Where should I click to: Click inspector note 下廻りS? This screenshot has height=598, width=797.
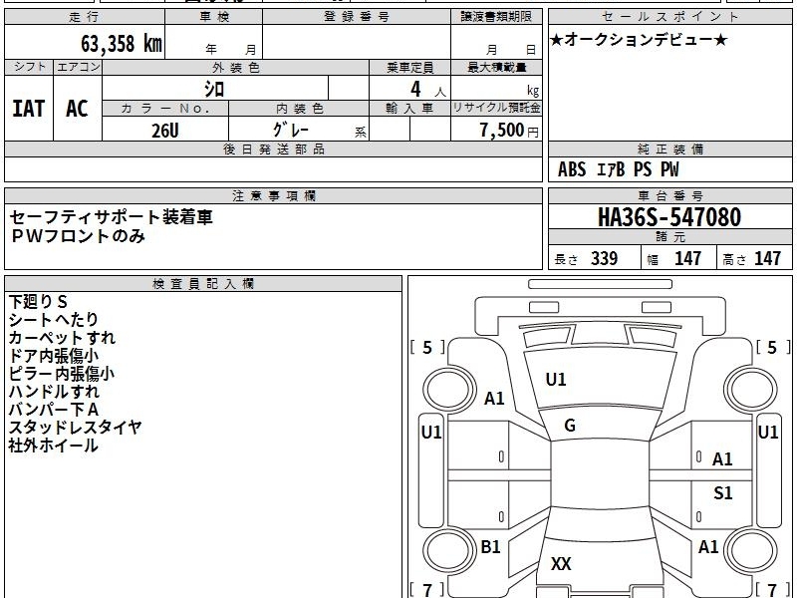click(38, 302)
